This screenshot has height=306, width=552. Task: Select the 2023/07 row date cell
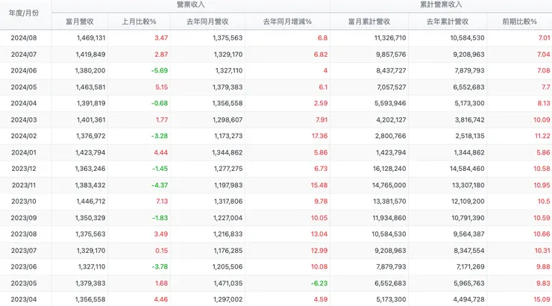[x=24, y=251]
